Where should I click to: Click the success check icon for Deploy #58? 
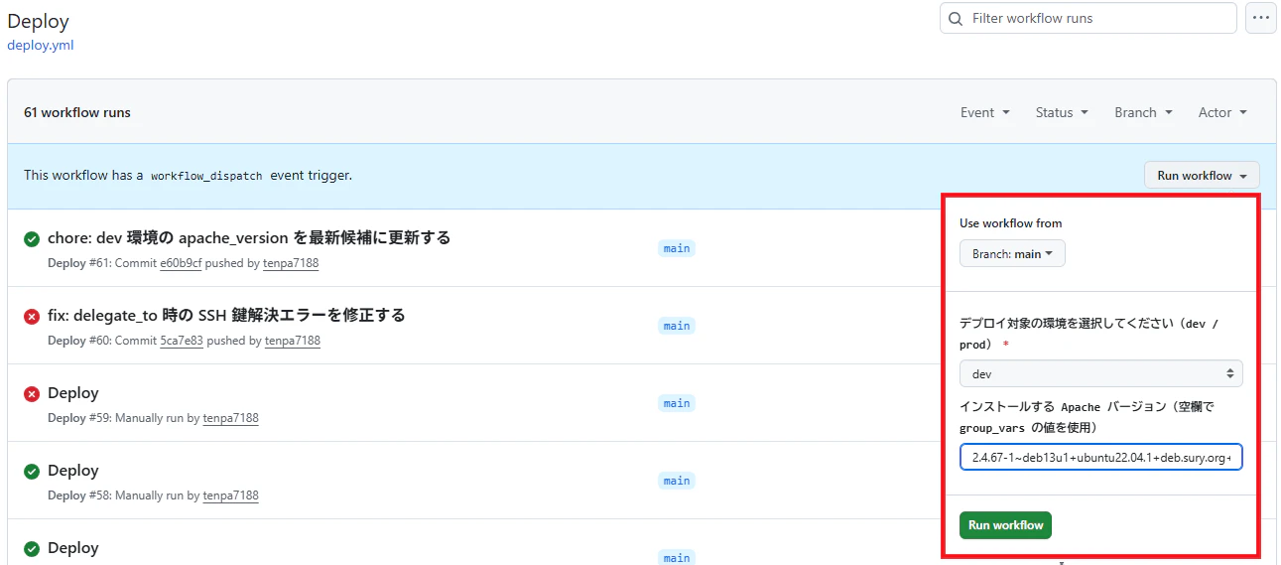pos(32,471)
